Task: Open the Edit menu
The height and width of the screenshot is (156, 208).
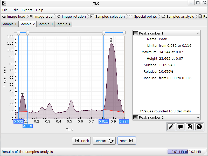Action: point(15,10)
